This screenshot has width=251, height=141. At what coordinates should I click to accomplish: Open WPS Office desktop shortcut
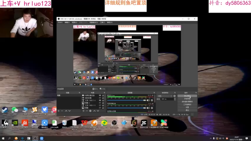tap(84, 124)
